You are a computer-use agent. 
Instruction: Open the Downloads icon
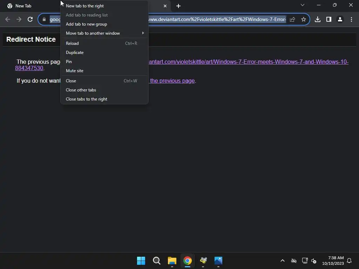[318, 20]
